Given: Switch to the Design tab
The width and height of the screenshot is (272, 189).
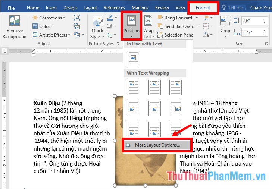Looking at the screenshot, I should (x=70, y=8).
